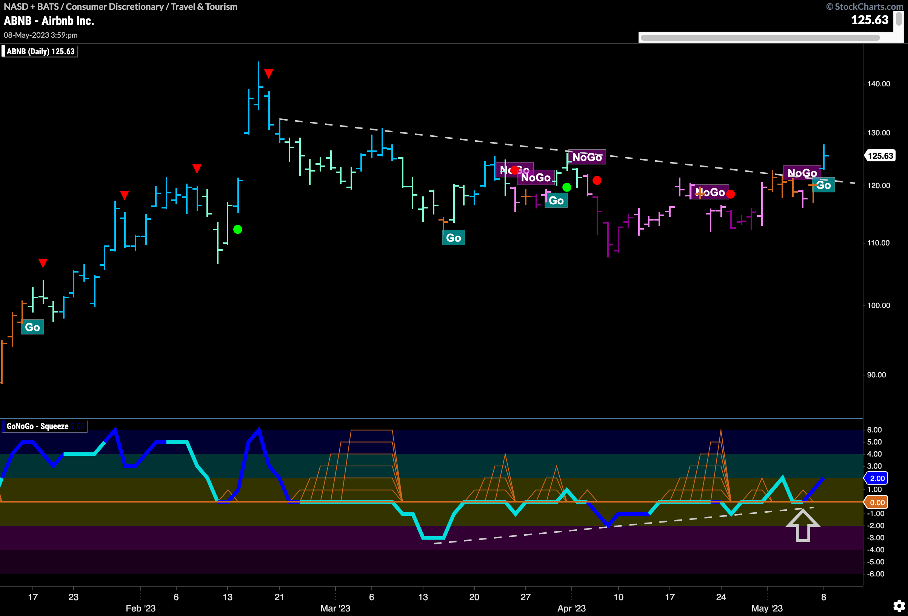Screen dimensions: 908x616
Task: Select the red dot on the overlapped NoGo label
Action: (x=514, y=170)
